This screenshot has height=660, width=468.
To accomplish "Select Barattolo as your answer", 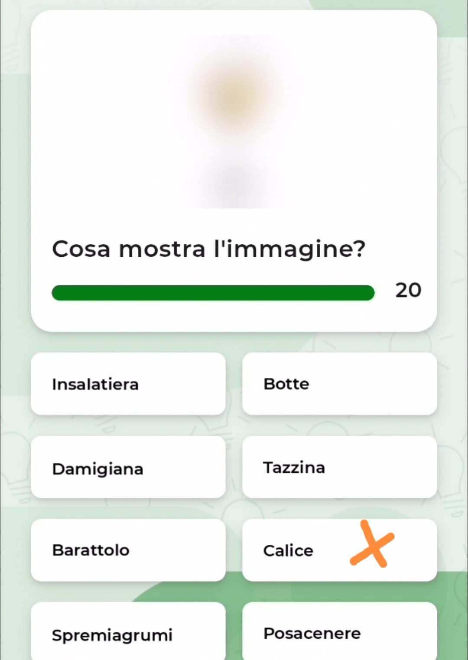I will tap(128, 550).
